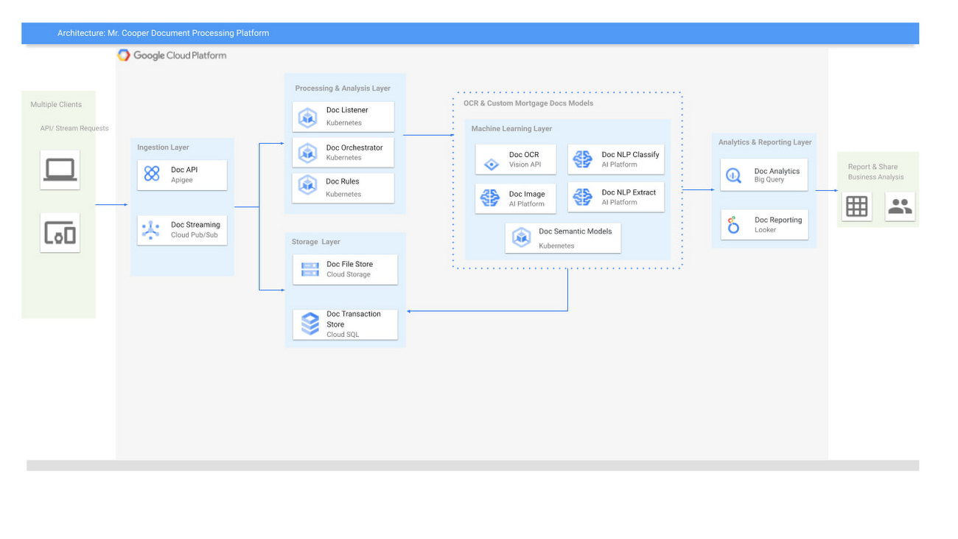Click the Cloud SQL icon for Doc Transaction Store
The width and height of the screenshot is (958, 539).
tap(310, 324)
